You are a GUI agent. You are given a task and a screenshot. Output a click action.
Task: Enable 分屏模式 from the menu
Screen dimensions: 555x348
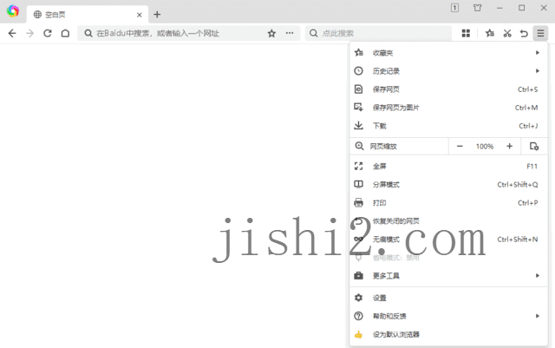pos(448,185)
